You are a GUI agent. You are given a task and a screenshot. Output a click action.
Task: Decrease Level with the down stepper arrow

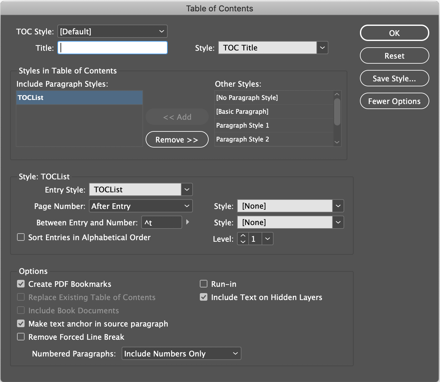coord(243,242)
